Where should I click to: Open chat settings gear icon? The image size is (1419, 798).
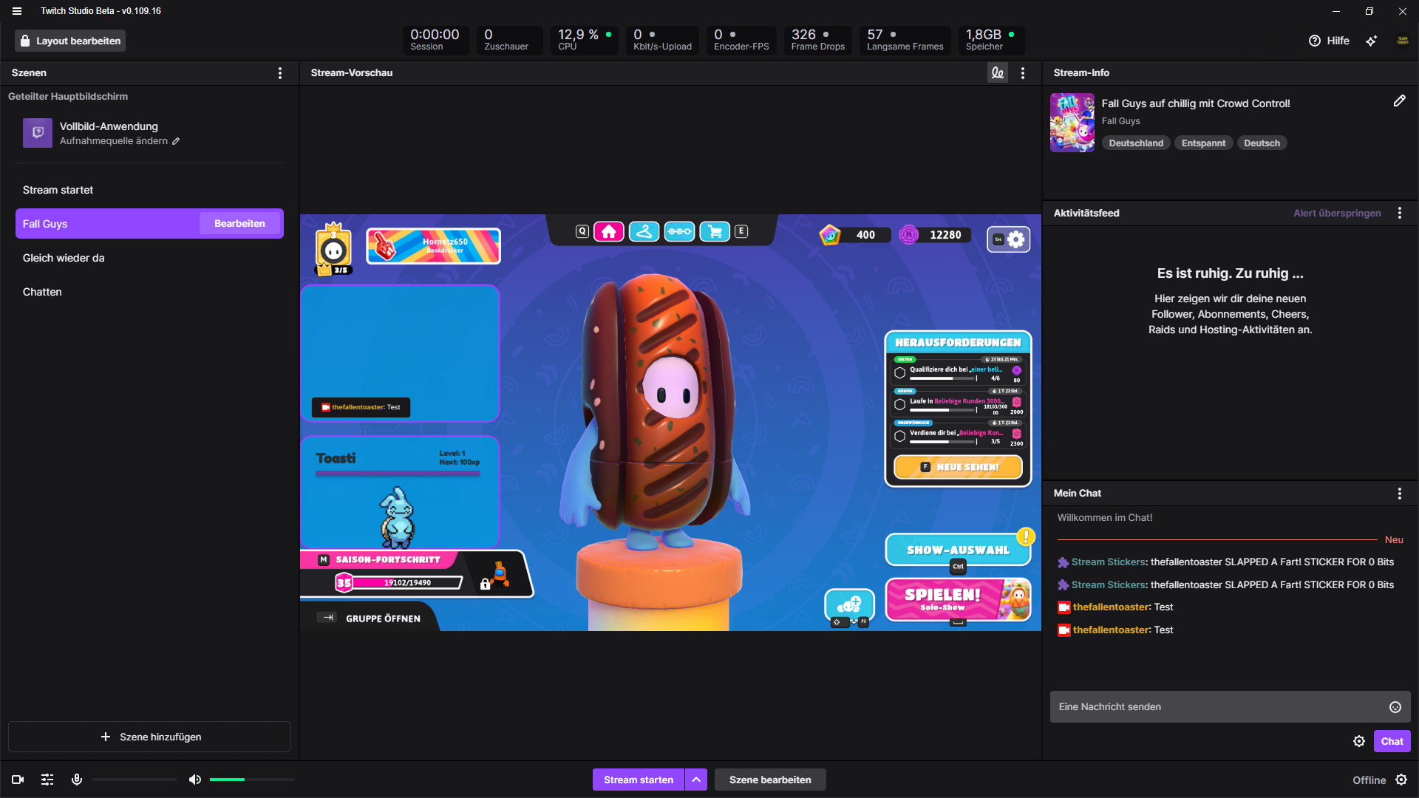pyautogui.click(x=1358, y=741)
